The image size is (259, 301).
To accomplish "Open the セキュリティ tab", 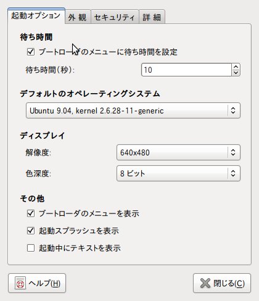I will (115, 17).
